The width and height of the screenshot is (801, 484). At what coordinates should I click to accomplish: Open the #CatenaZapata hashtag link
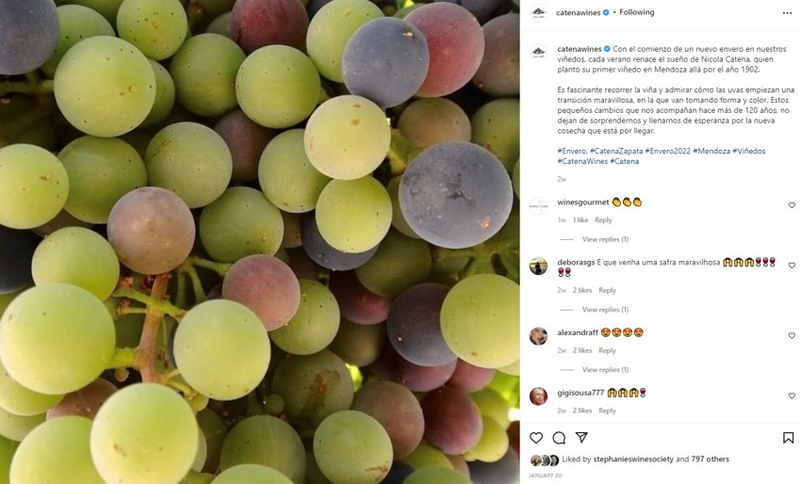click(616, 151)
